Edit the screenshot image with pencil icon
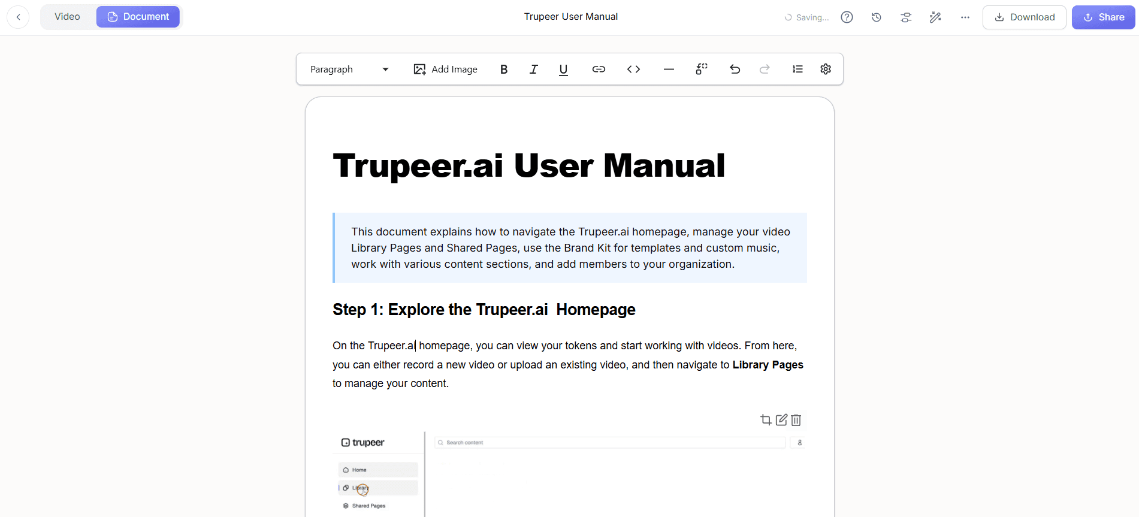 [x=781, y=420]
